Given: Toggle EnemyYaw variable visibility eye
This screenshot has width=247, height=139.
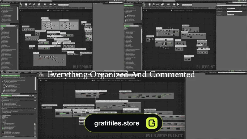Looking at the screenshot, I should coord(35,130).
